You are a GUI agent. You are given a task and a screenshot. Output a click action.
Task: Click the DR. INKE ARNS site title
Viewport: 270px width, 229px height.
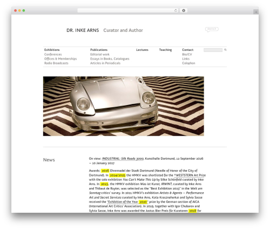83,30
